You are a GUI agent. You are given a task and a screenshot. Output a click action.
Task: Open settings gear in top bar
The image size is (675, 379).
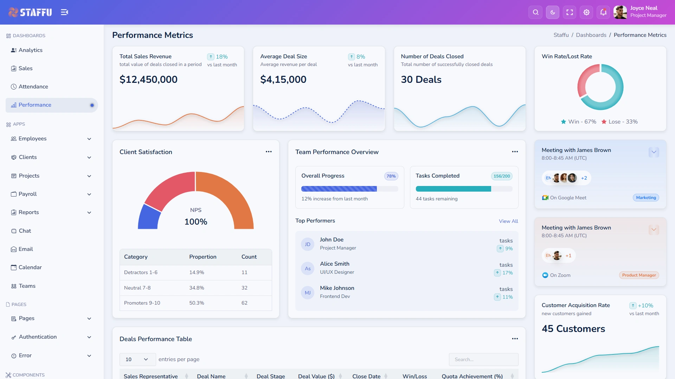[586, 12]
